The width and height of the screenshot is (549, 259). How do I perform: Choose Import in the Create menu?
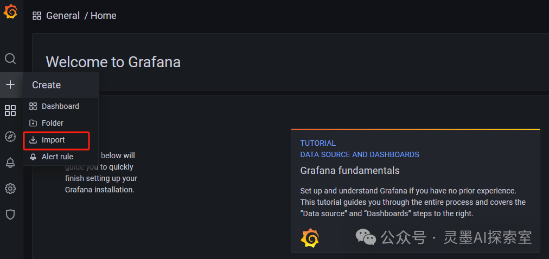53,140
